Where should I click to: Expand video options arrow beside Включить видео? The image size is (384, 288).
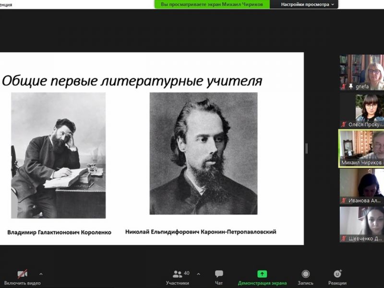(x=41, y=274)
